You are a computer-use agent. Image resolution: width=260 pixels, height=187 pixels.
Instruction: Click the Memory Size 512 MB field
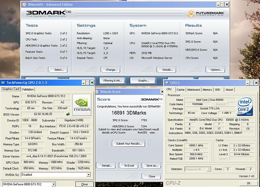pos(32,150)
